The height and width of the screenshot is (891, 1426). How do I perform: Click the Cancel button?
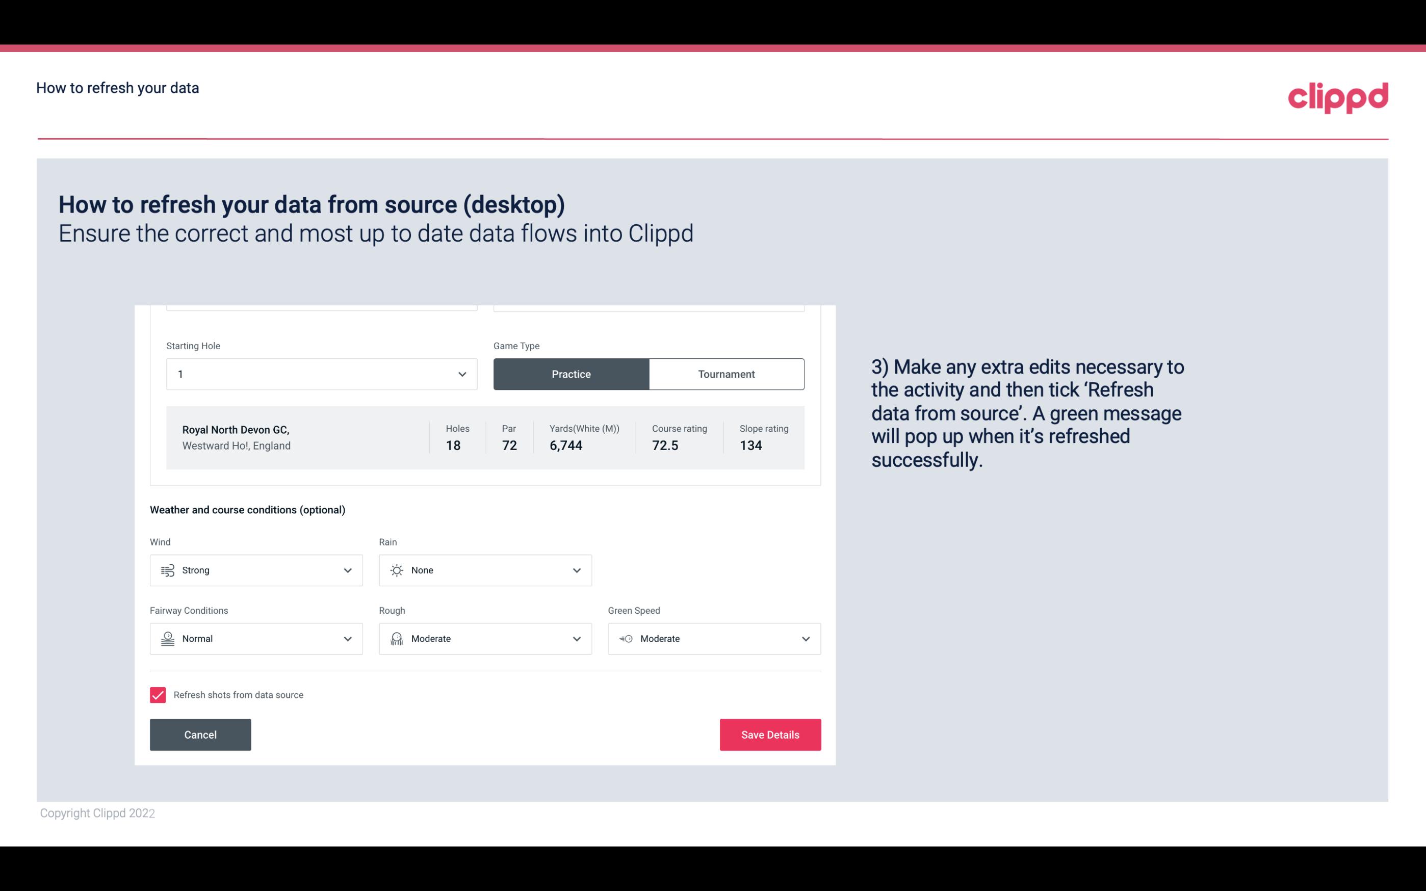(x=200, y=734)
